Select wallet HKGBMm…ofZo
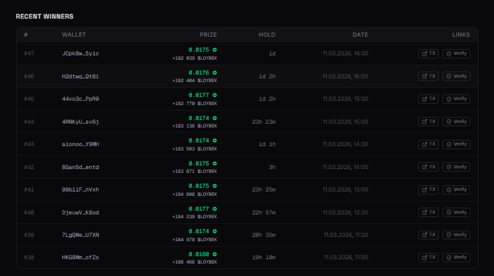 click(80, 257)
